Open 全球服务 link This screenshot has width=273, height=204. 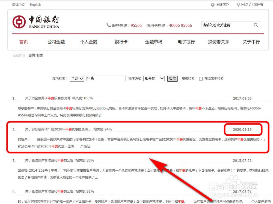pos(222,5)
